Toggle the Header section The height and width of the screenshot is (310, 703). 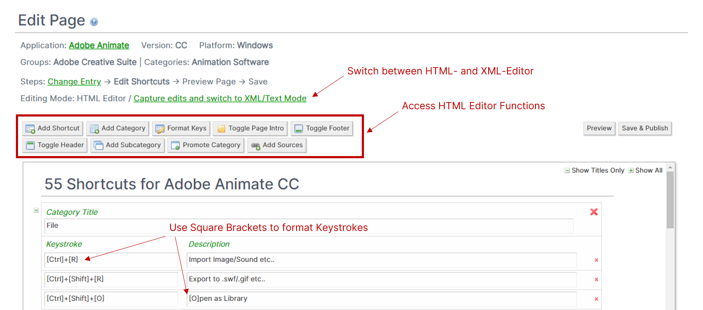tap(55, 145)
